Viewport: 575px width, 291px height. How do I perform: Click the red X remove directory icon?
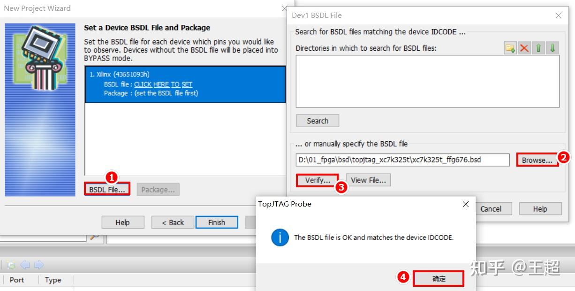click(x=524, y=48)
